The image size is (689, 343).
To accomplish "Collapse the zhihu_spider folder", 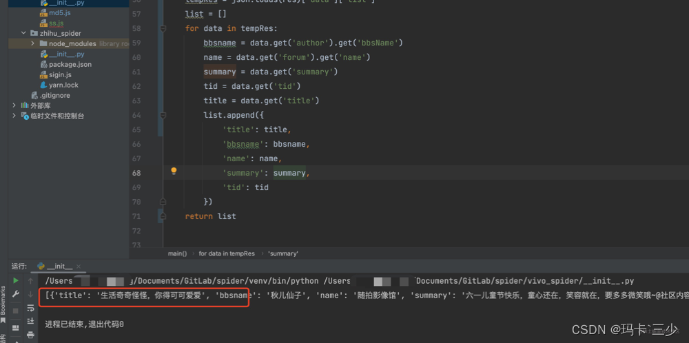I will [23, 33].
